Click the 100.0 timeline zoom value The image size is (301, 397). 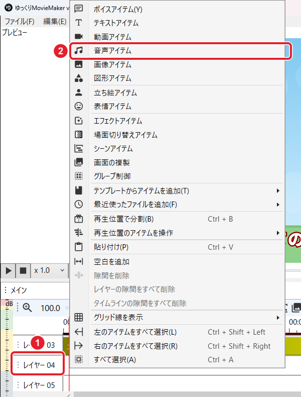coord(50,308)
